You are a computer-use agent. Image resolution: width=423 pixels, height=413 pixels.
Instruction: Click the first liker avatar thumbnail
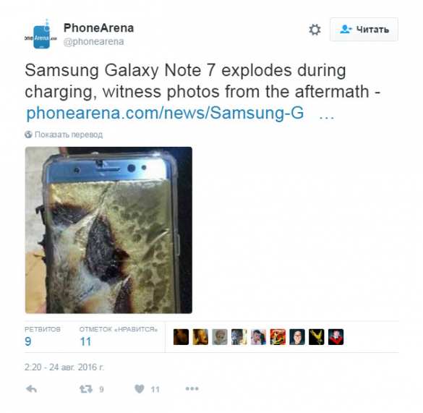[x=181, y=337]
